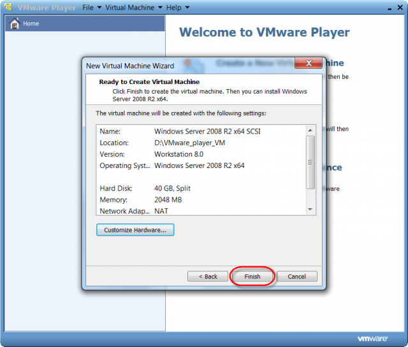Click the 'Welcome to VMware Player' heading
Viewport: 408px width, 347px height.
(x=265, y=32)
